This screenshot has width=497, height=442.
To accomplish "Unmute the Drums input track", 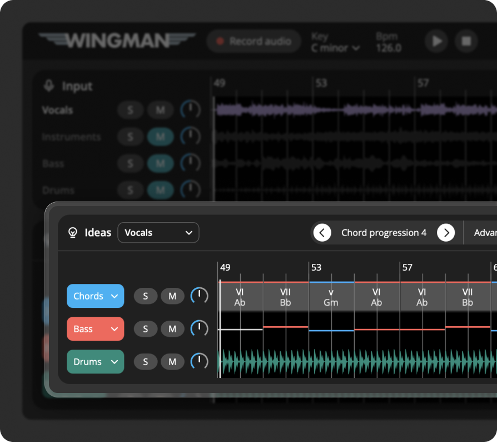I will (x=160, y=190).
